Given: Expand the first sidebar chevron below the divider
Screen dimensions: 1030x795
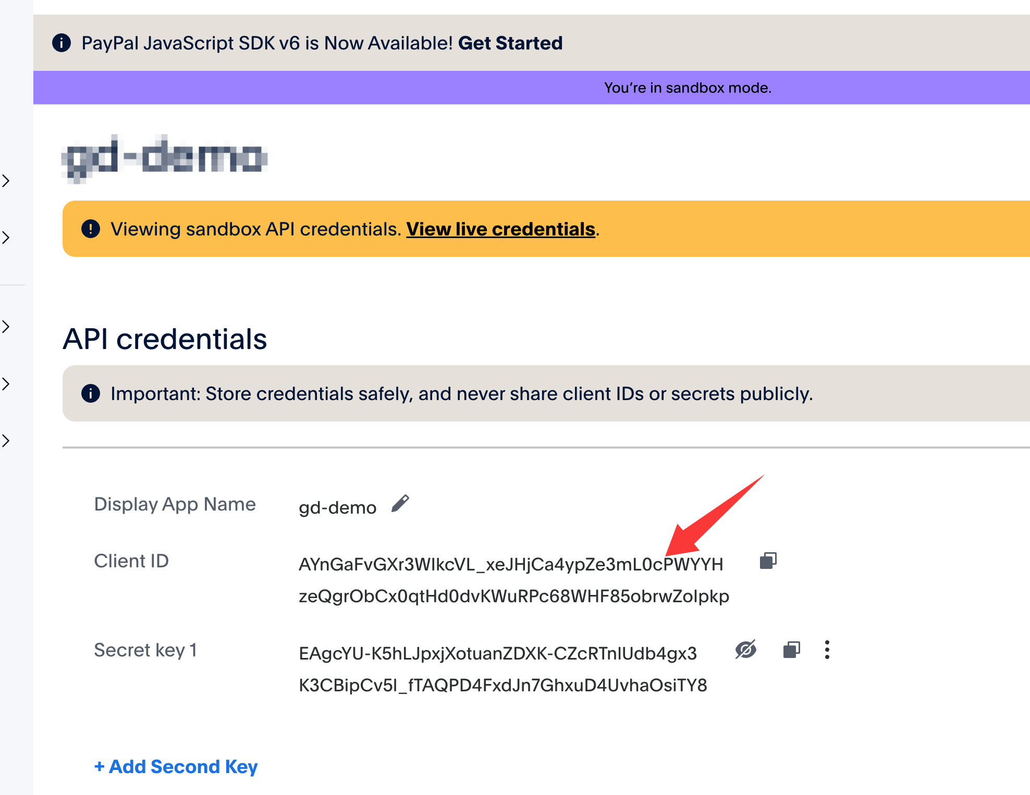Looking at the screenshot, I should click(6, 327).
